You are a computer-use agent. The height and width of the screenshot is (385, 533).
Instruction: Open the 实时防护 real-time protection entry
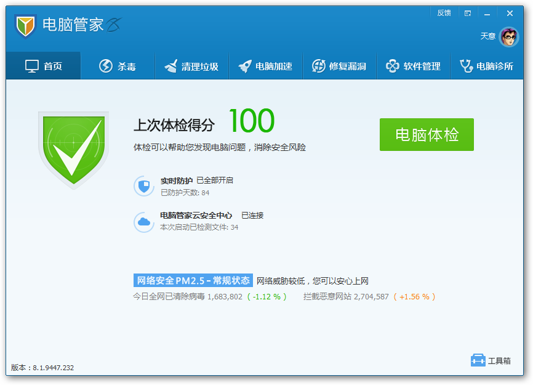coord(177,180)
